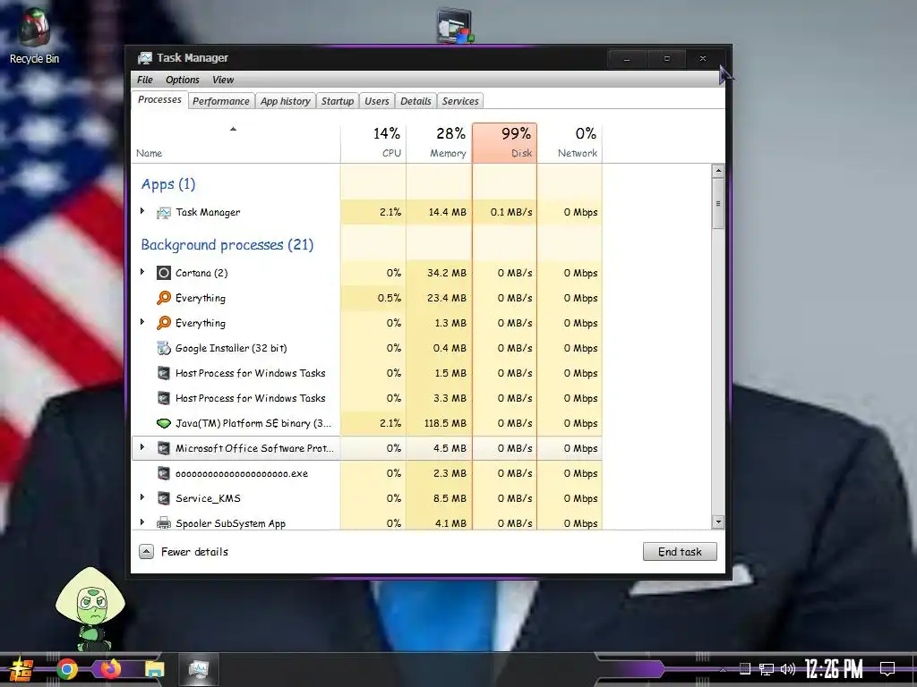Sort by the Name column header
Image resolution: width=917 pixels, height=687 pixels.
pyautogui.click(x=236, y=142)
